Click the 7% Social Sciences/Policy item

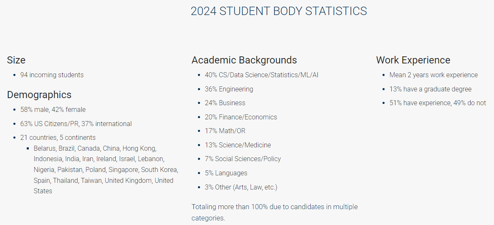point(243,159)
